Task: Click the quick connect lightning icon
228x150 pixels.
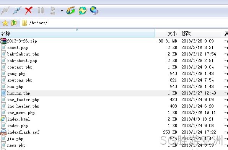Action: coord(5,10)
